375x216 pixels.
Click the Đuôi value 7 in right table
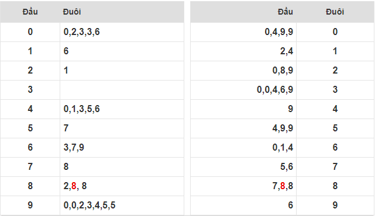pos(335,166)
